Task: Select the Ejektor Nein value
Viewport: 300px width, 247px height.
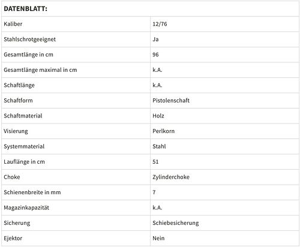Action: coord(158,239)
